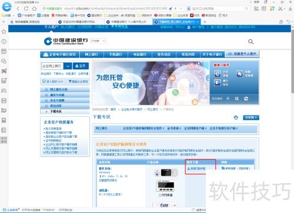Open the WeChat chat icon in sidebar

(4, 61)
